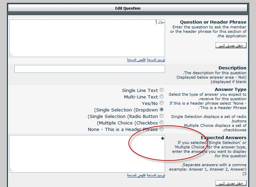Select Single Selection (Dropdown) radio option
The height and width of the screenshot is (187, 256).
click(162, 110)
